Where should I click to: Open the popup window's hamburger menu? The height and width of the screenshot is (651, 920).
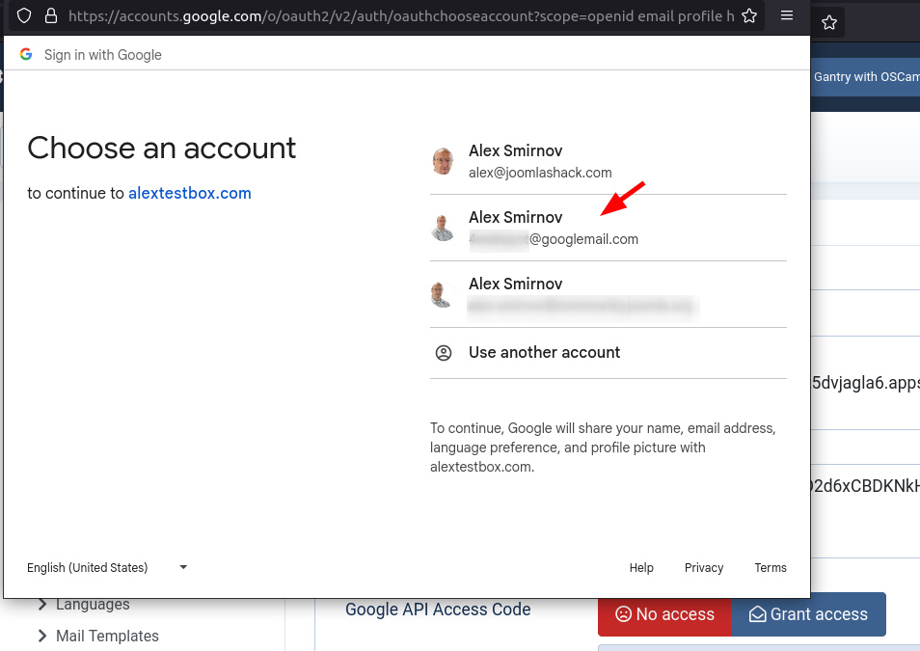[x=787, y=15]
